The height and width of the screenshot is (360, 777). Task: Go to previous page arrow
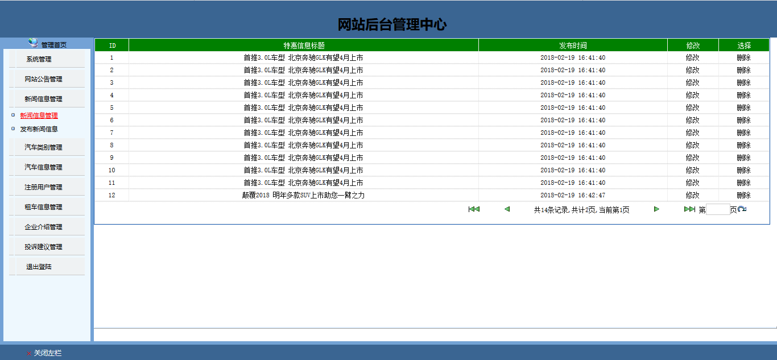pos(507,209)
